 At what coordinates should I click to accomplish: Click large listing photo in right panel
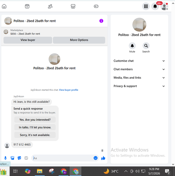[x=139, y=25]
